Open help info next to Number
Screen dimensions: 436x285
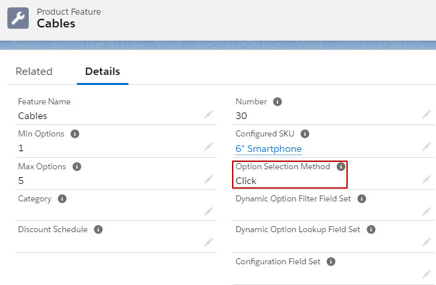click(x=278, y=102)
